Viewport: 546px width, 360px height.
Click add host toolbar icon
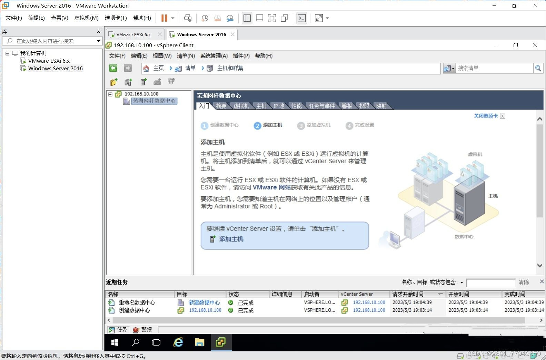(143, 82)
